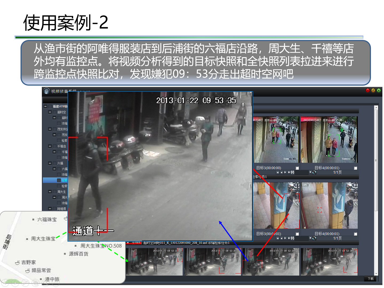Check the 福建ATM抢 root tree checkbox
This screenshot has height=288, width=384.
[50, 106]
